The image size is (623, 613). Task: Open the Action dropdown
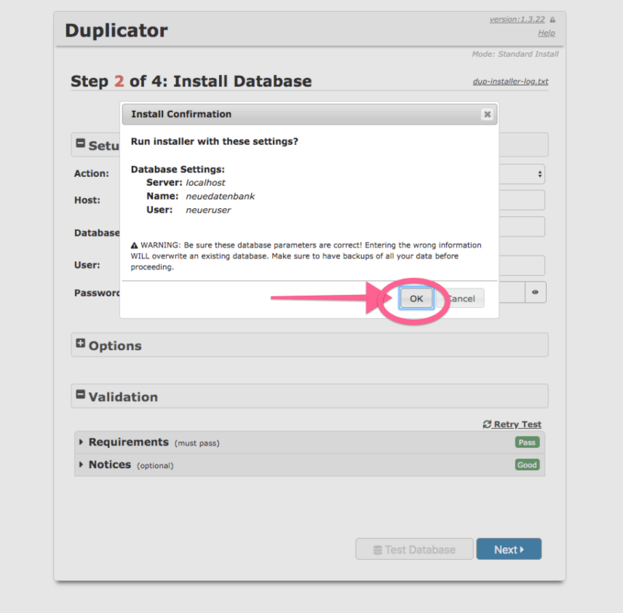tap(523, 174)
